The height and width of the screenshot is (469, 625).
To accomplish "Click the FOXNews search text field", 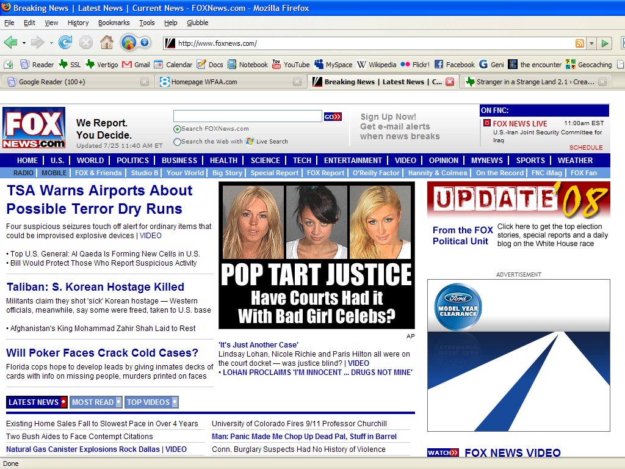I will click(247, 116).
